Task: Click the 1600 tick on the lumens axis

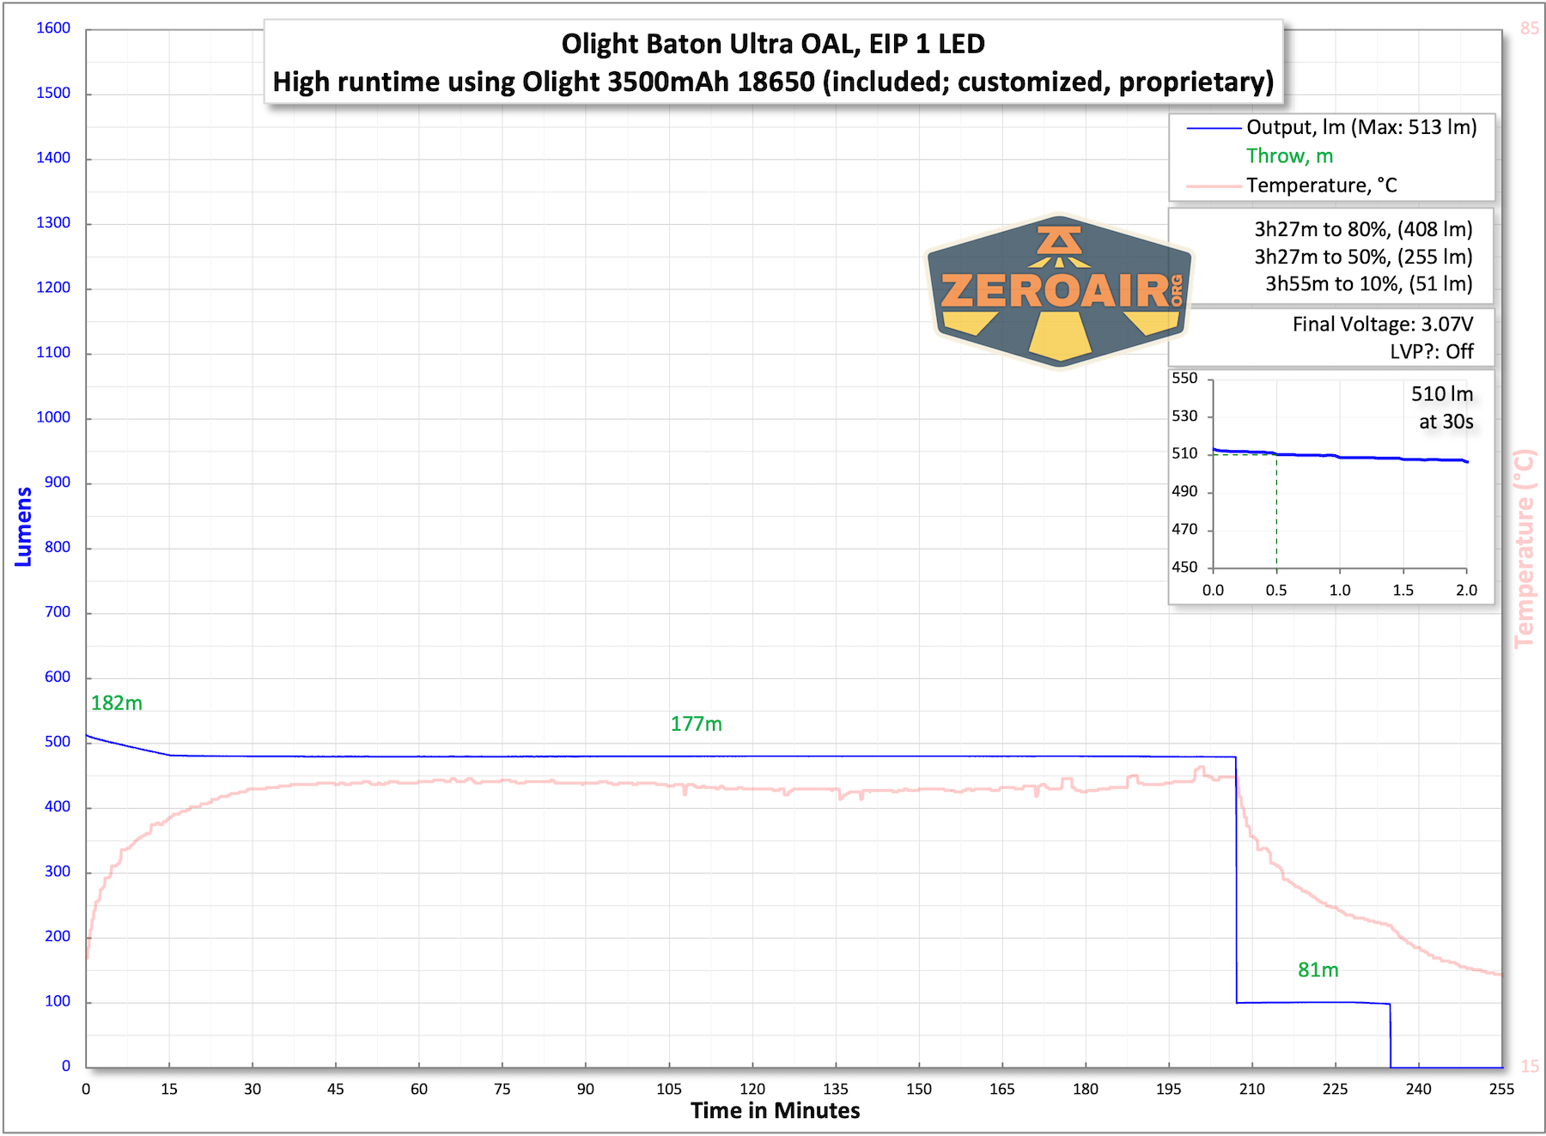Action: pyautogui.click(x=53, y=28)
